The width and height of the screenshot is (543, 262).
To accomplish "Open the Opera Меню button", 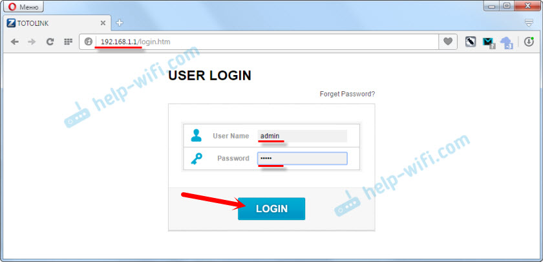I will 23,7.
